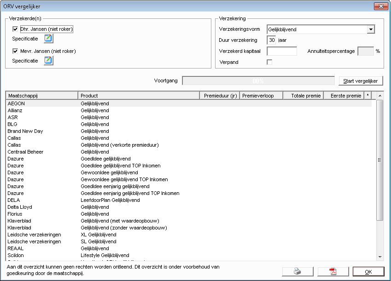
Task: Select the Centraal Beheer row
Action: [189, 152]
